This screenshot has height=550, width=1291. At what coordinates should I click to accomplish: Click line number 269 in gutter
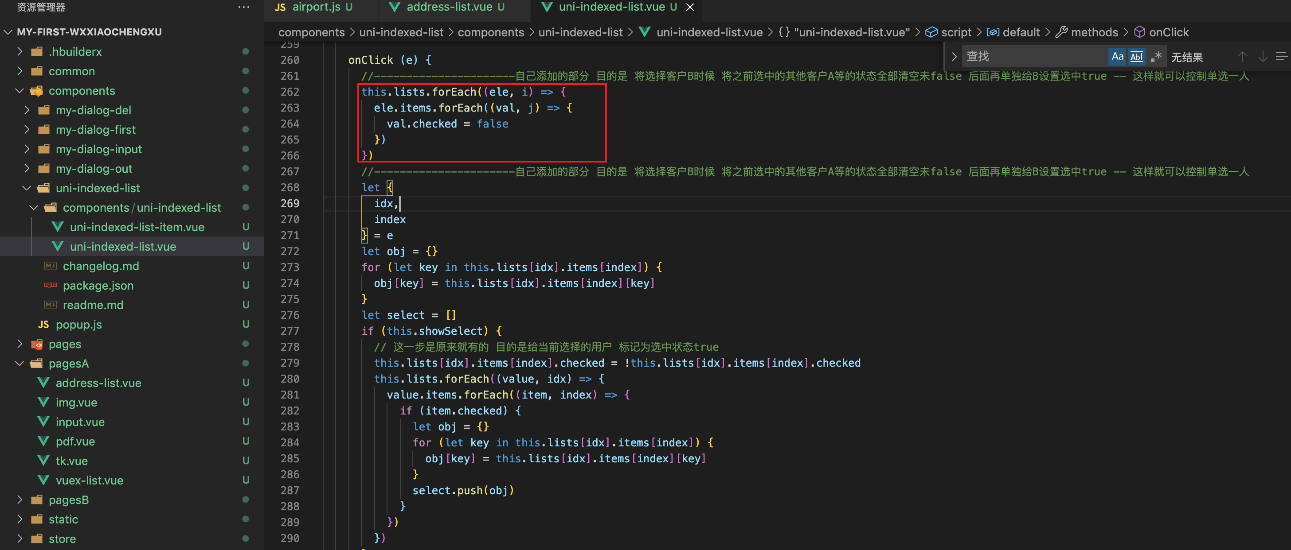pyautogui.click(x=289, y=204)
